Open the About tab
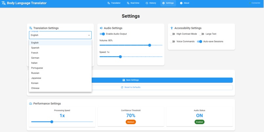 pos(185,3)
